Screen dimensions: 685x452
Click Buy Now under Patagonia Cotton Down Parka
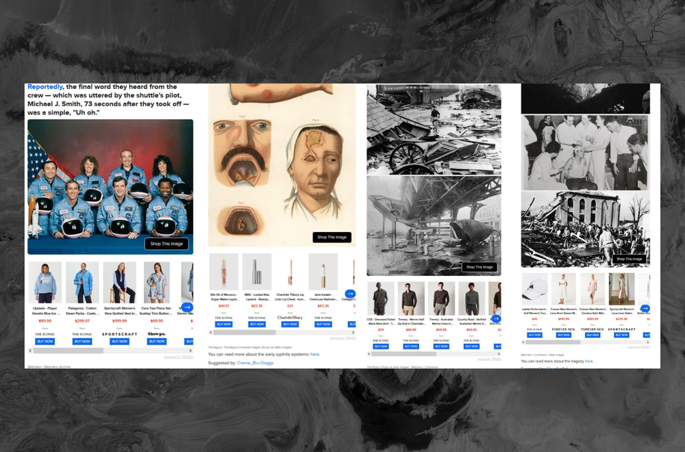click(x=82, y=342)
